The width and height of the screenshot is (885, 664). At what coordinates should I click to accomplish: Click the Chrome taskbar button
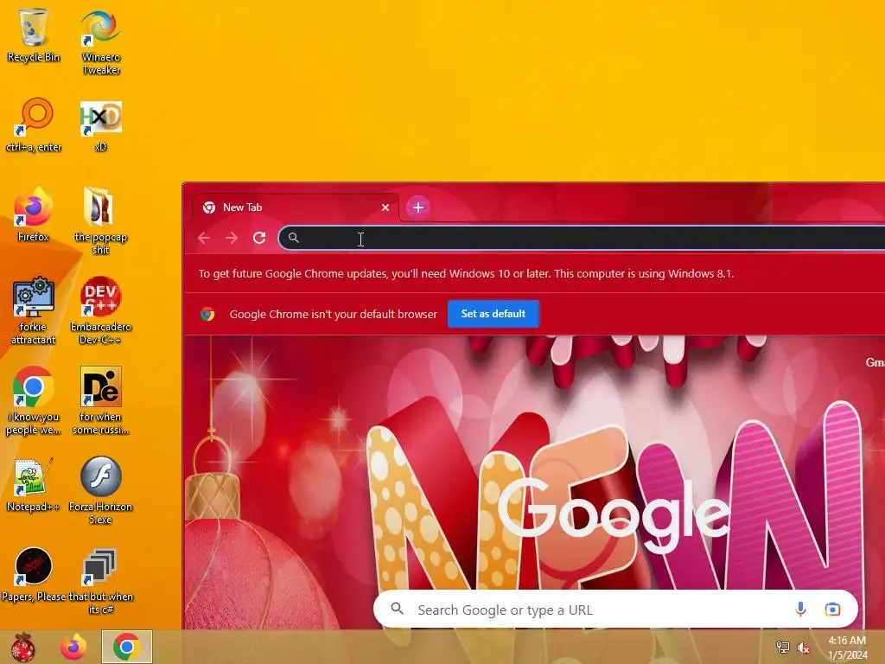(126, 647)
